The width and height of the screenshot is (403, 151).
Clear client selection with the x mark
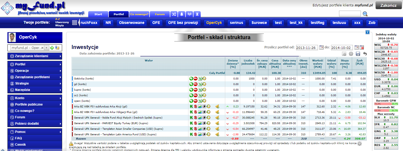coord(42,48)
